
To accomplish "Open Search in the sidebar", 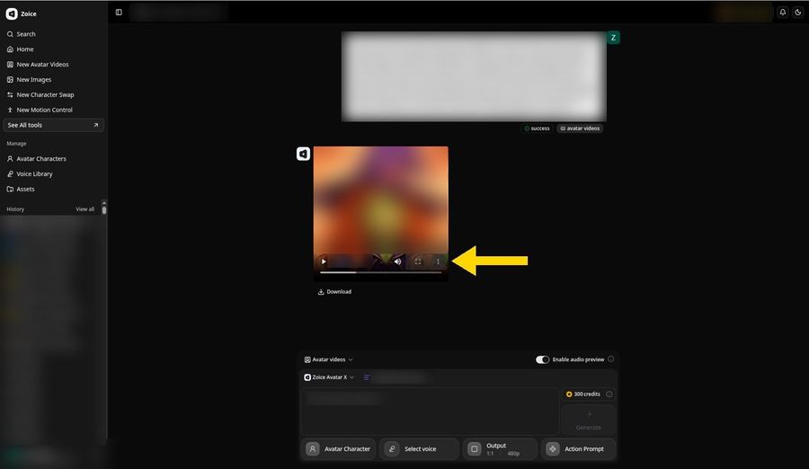I will click(22, 34).
